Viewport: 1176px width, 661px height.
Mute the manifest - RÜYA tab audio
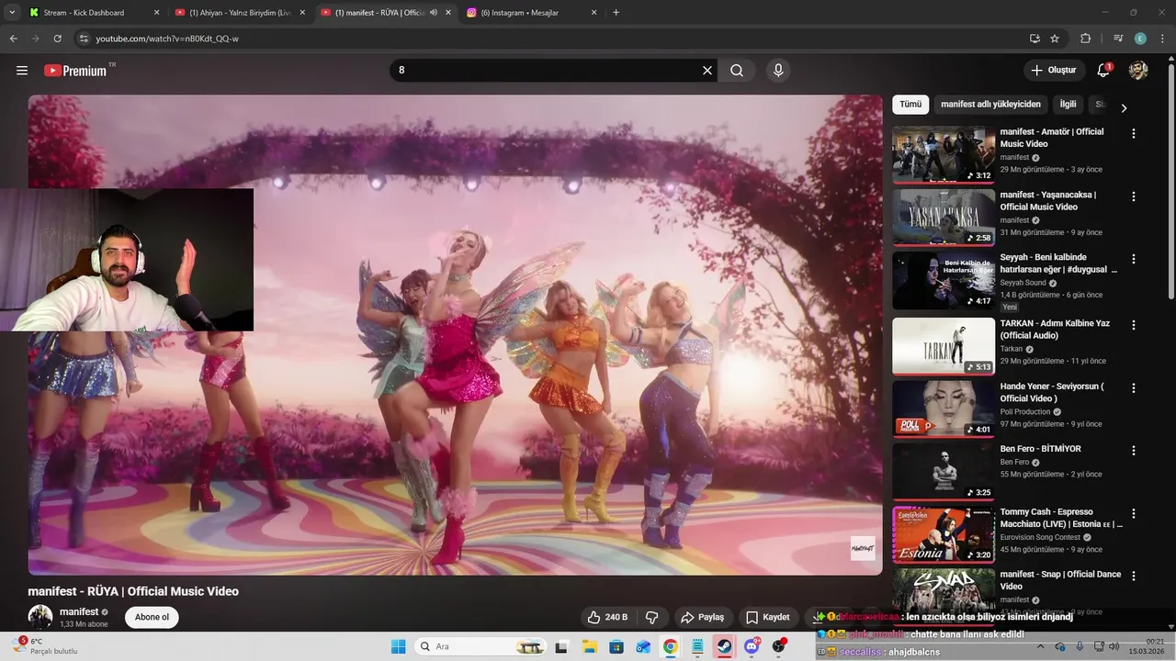coord(434,13)
